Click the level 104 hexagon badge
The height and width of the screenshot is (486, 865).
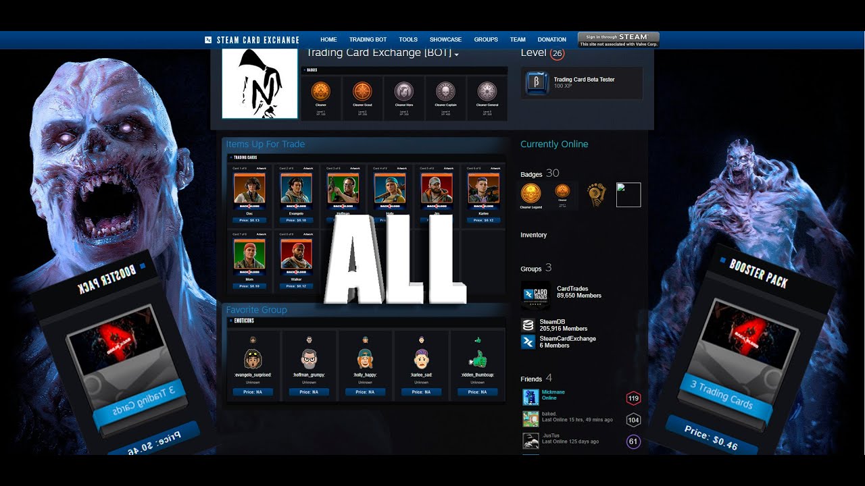[633, 420]
